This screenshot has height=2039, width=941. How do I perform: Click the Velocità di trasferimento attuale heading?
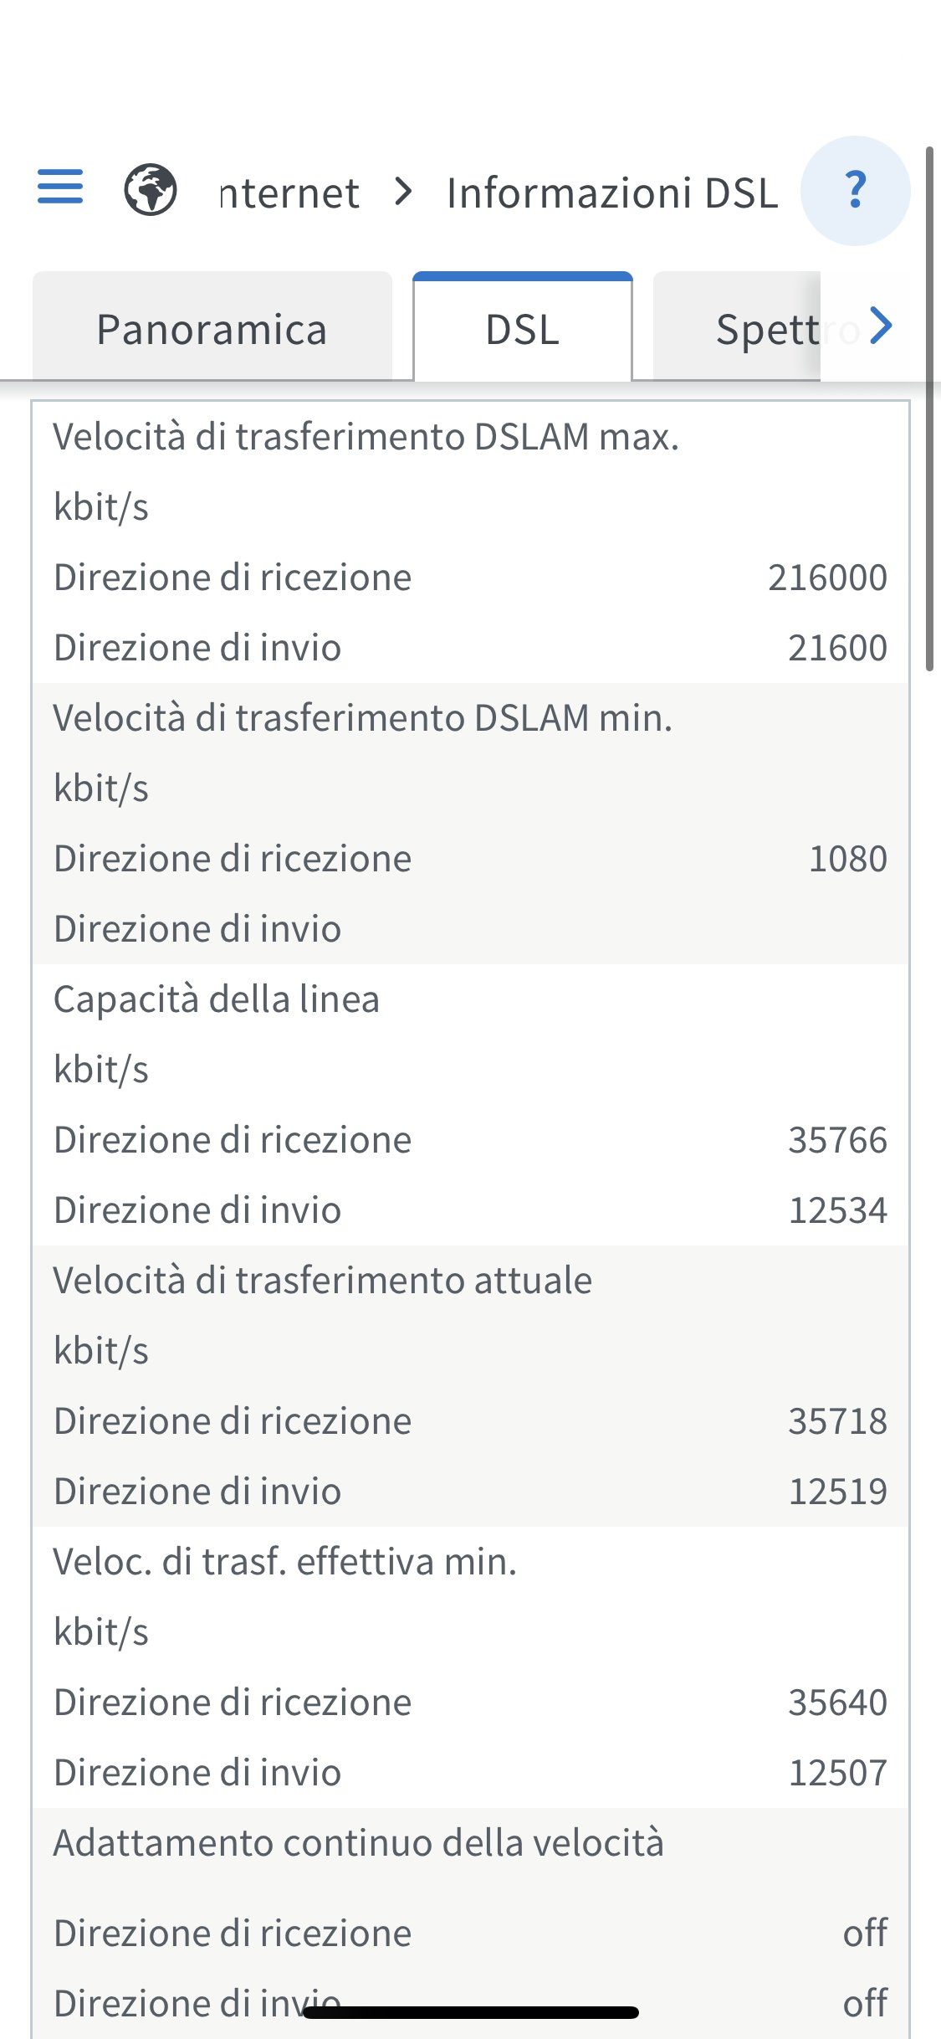click(323, 1281)
